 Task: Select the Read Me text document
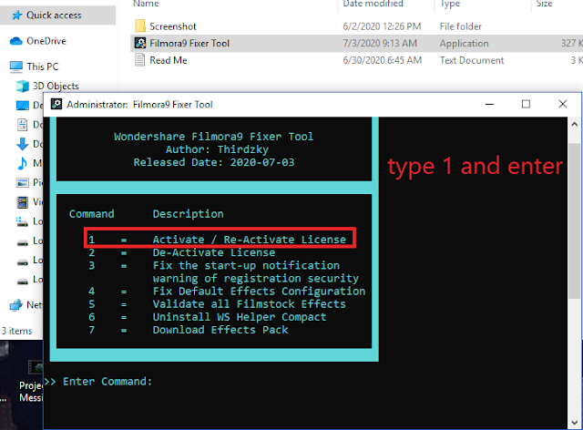356,60
